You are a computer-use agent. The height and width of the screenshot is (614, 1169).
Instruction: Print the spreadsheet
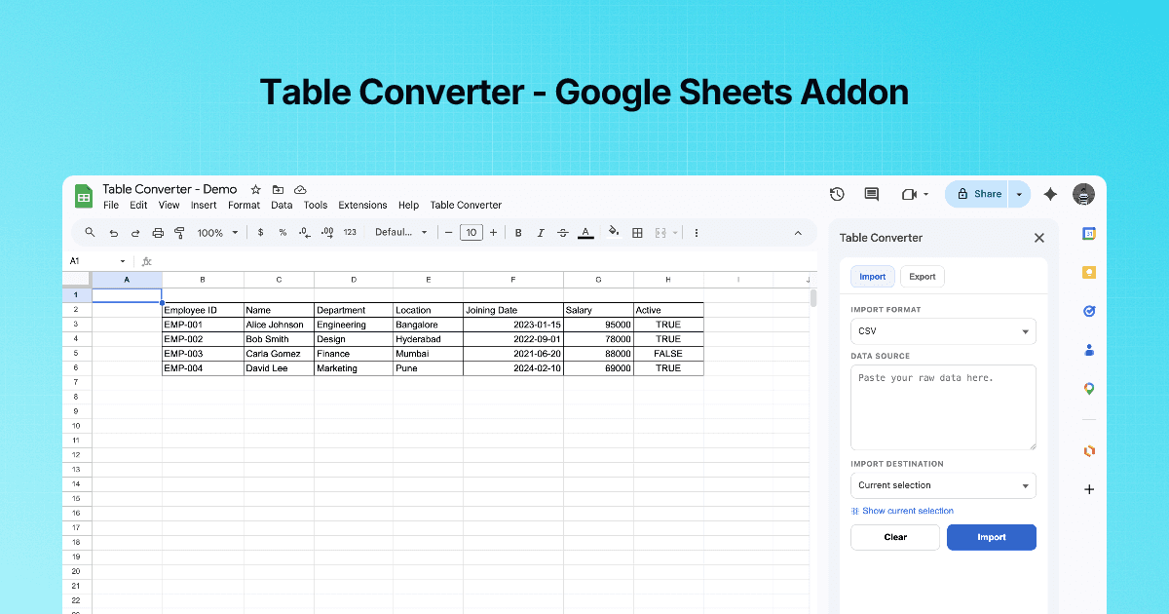(158, 233)
